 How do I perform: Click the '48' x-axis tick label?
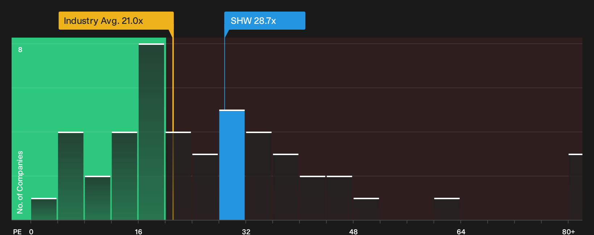(x=353, y=231)
